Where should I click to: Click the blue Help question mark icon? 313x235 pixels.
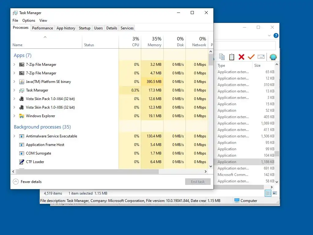(x=276, y=35)
